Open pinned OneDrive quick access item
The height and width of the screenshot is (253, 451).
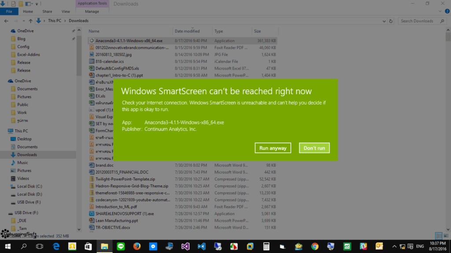(25, 31)
